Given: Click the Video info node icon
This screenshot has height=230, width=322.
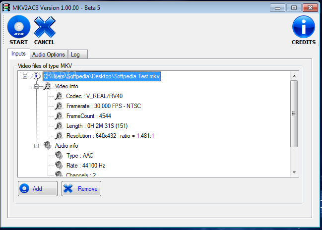Looking at the screenshot, I should pyautogui.click(x=48, y=86).
